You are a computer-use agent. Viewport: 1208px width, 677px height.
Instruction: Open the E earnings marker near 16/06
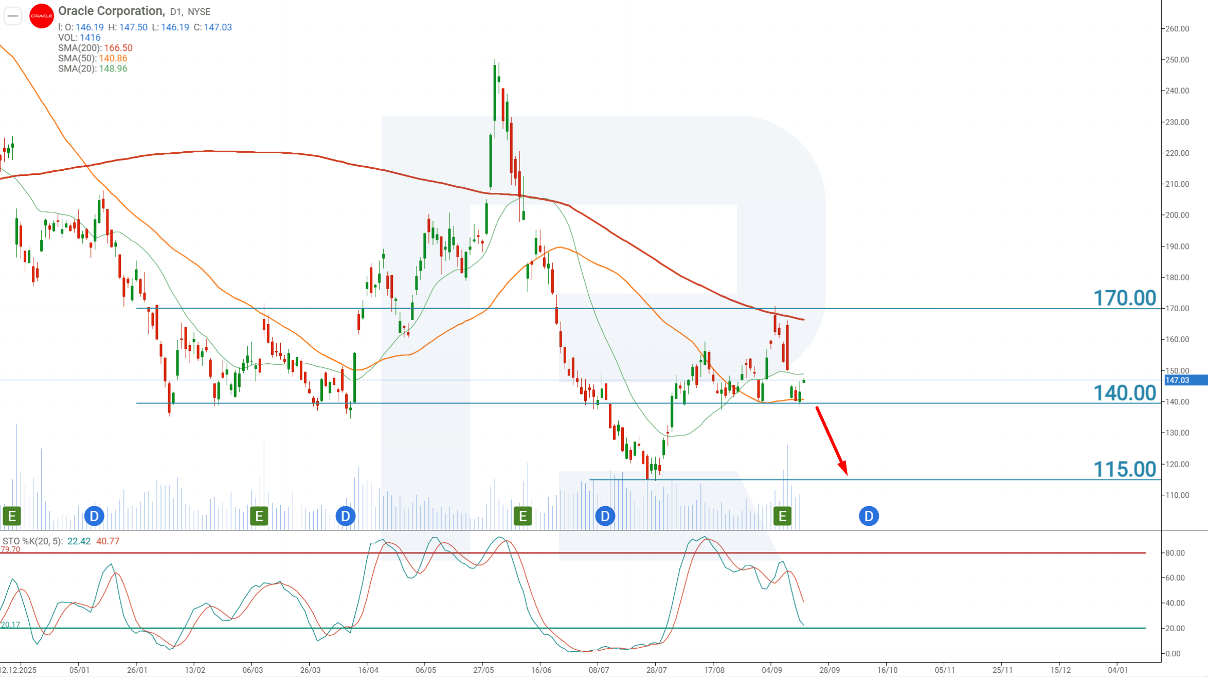coord(523,515)
